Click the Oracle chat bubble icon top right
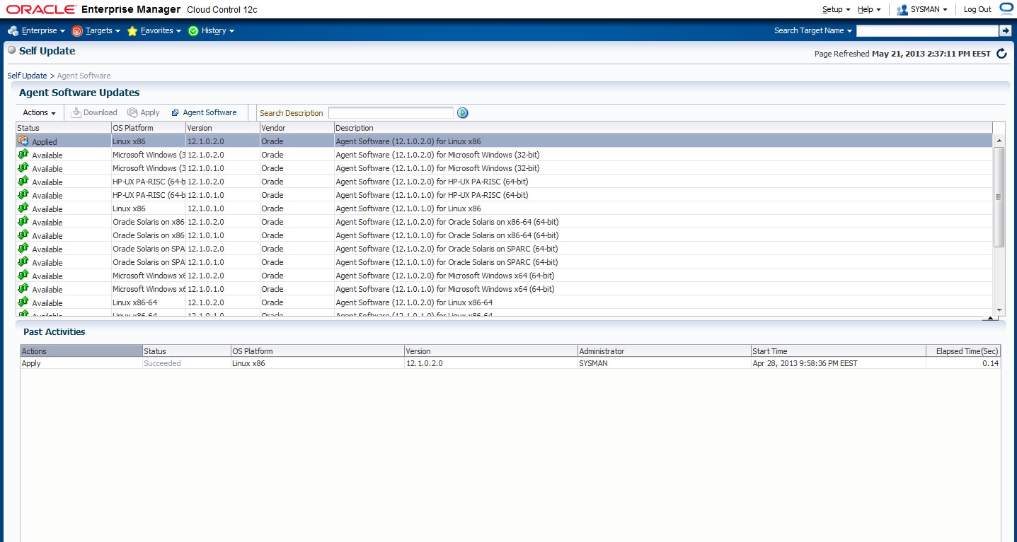This screenshot has width=1017, height=542. (x=1006, y=8)
